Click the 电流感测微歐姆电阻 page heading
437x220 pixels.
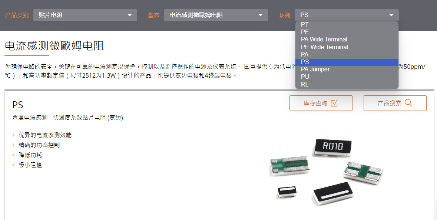pyautogui.click(x=54, y=46)
